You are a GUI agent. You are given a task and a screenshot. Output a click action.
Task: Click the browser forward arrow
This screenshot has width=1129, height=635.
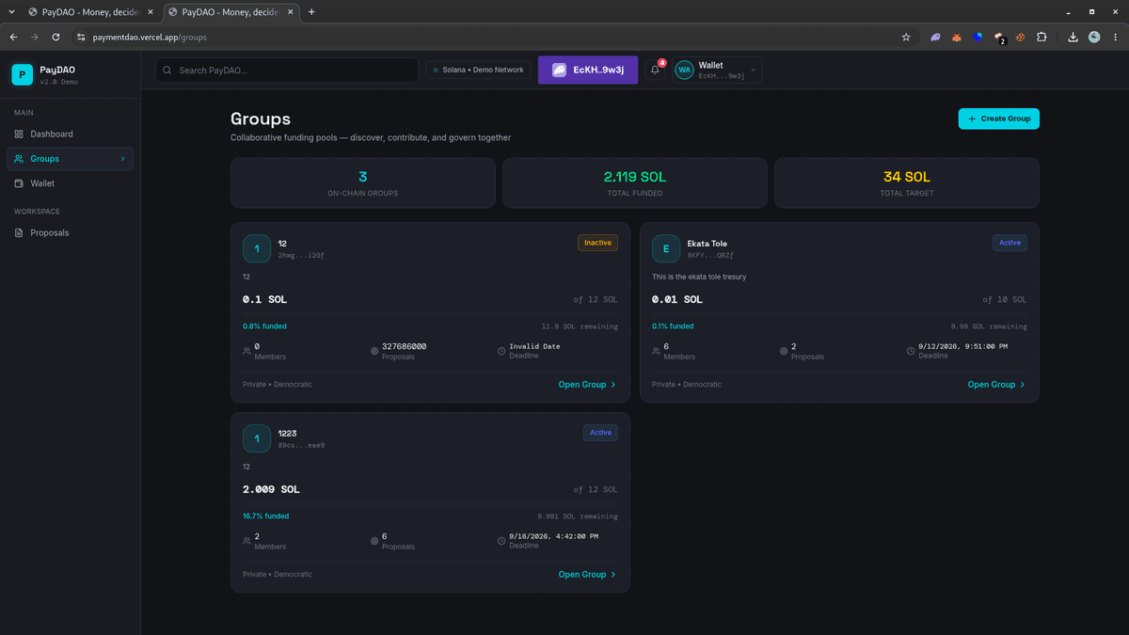[35, 37]
